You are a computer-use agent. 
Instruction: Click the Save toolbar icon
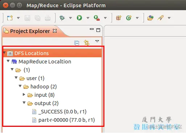click(x=28, y=18)
